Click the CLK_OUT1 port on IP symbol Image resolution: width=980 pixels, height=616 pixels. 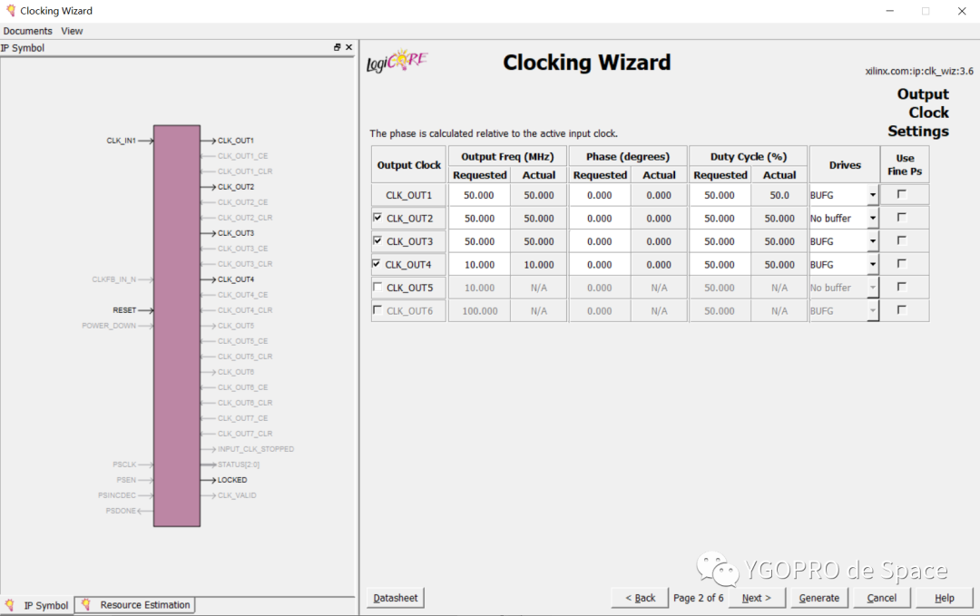[236, 141]
